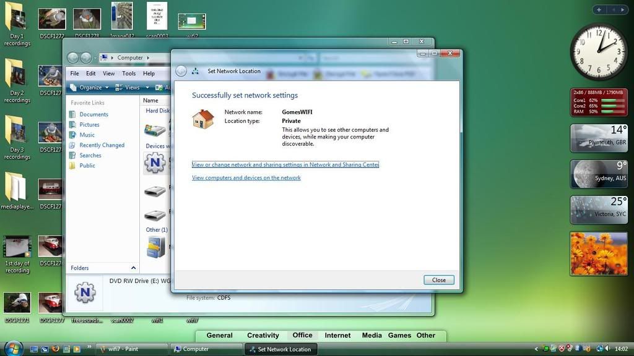Click the add gadgets plus button on the sidebar

[599, 10]
